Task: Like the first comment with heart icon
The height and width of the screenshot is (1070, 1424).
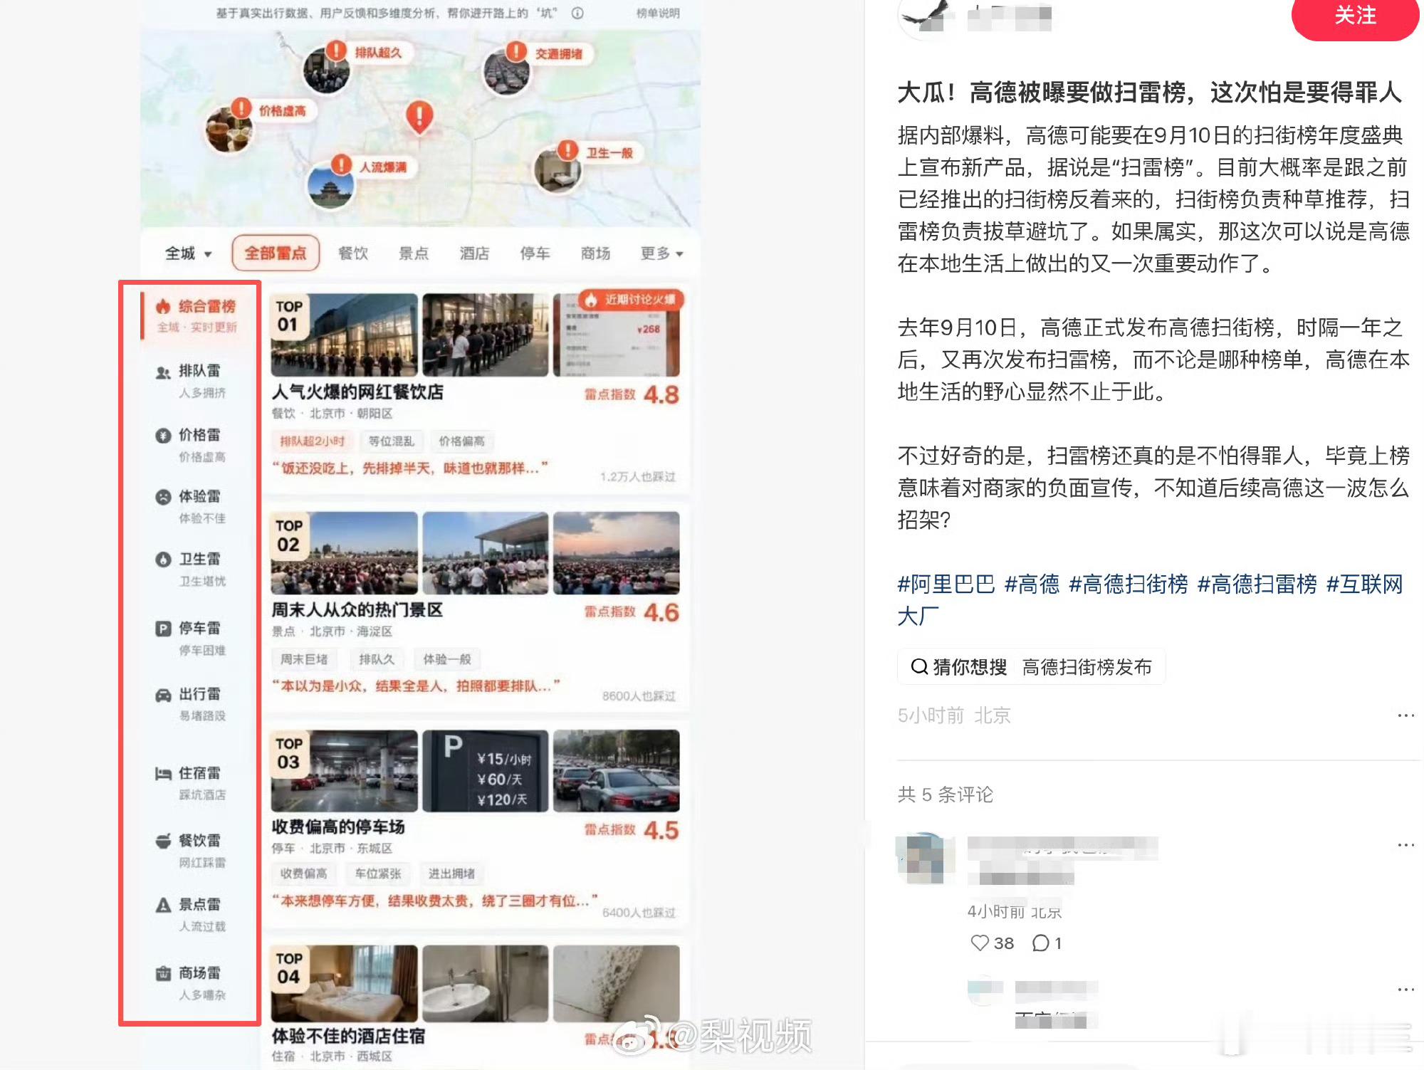Action: (980, 943)
